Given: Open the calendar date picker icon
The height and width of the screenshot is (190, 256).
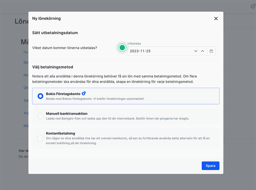Looking at the screenshot, I should [x=211, y=51].
